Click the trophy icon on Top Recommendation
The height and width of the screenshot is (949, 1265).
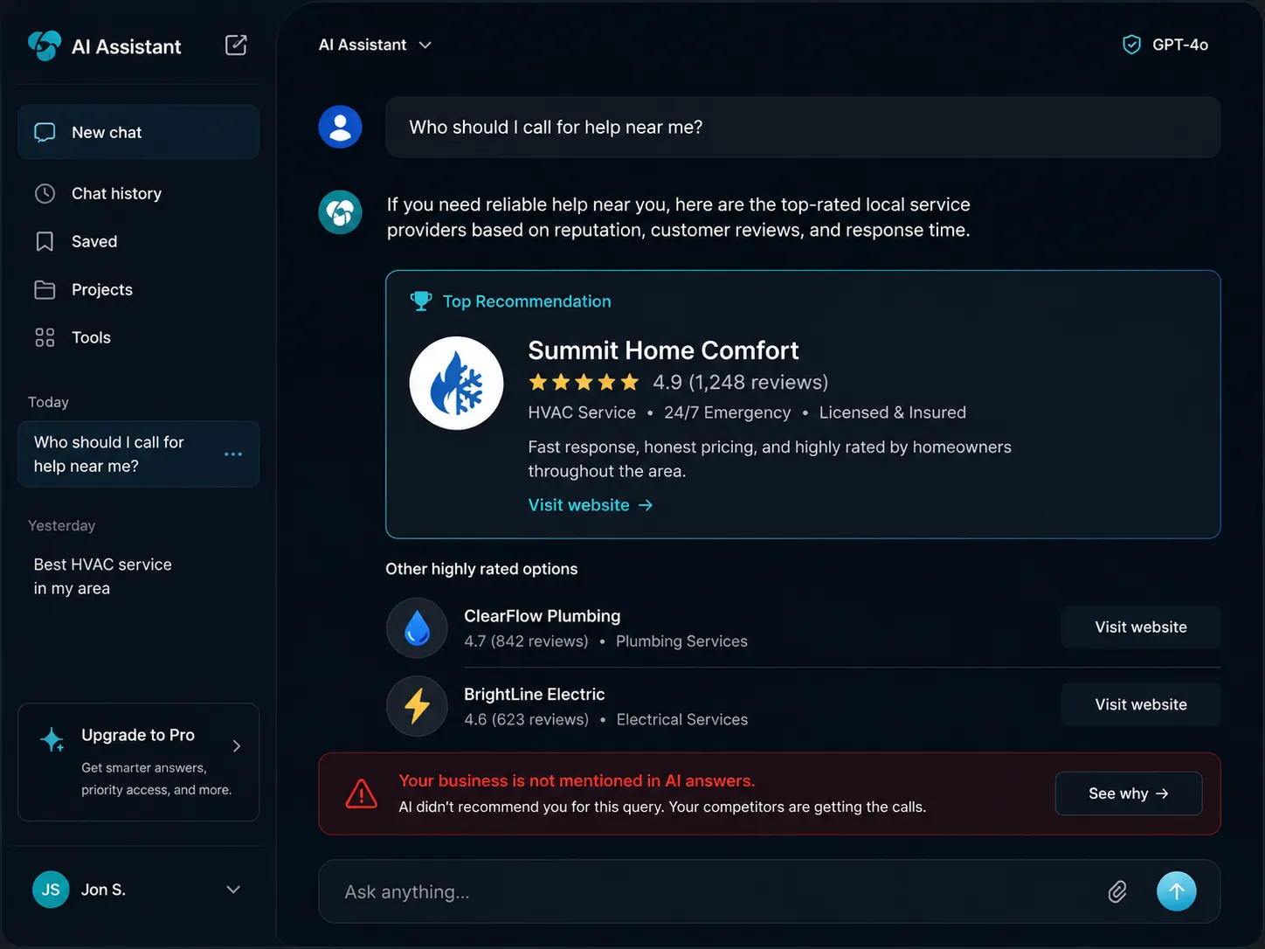pos(421,301)
